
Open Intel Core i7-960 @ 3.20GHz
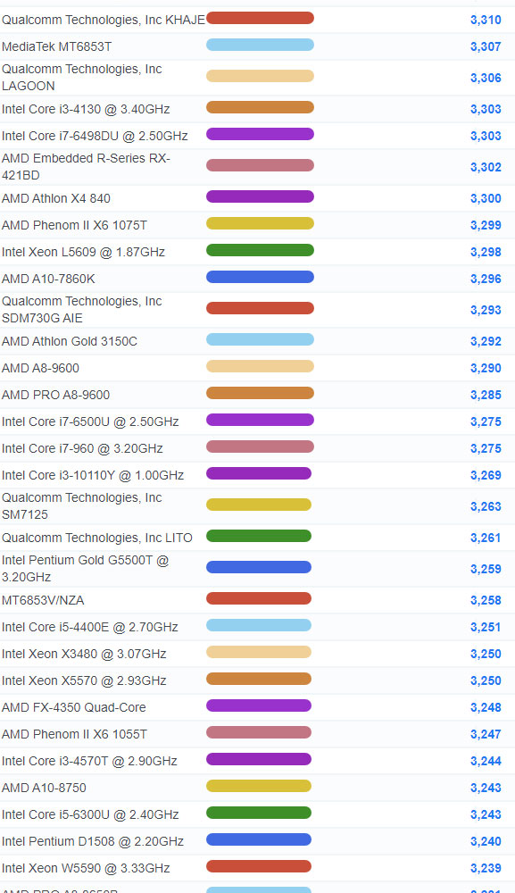pos(82,449)
